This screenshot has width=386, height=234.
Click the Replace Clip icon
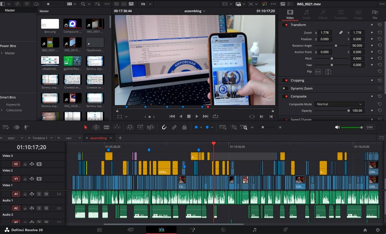click(151, 127)
